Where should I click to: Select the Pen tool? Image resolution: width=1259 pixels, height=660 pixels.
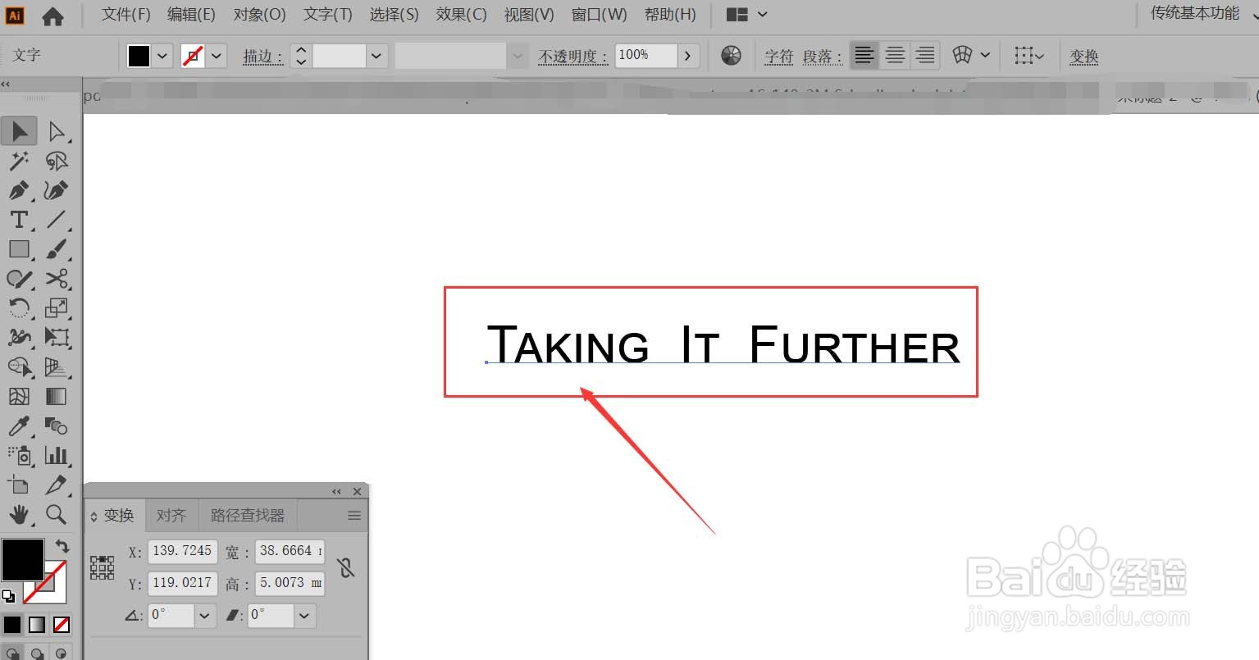(x=19, y=190)
